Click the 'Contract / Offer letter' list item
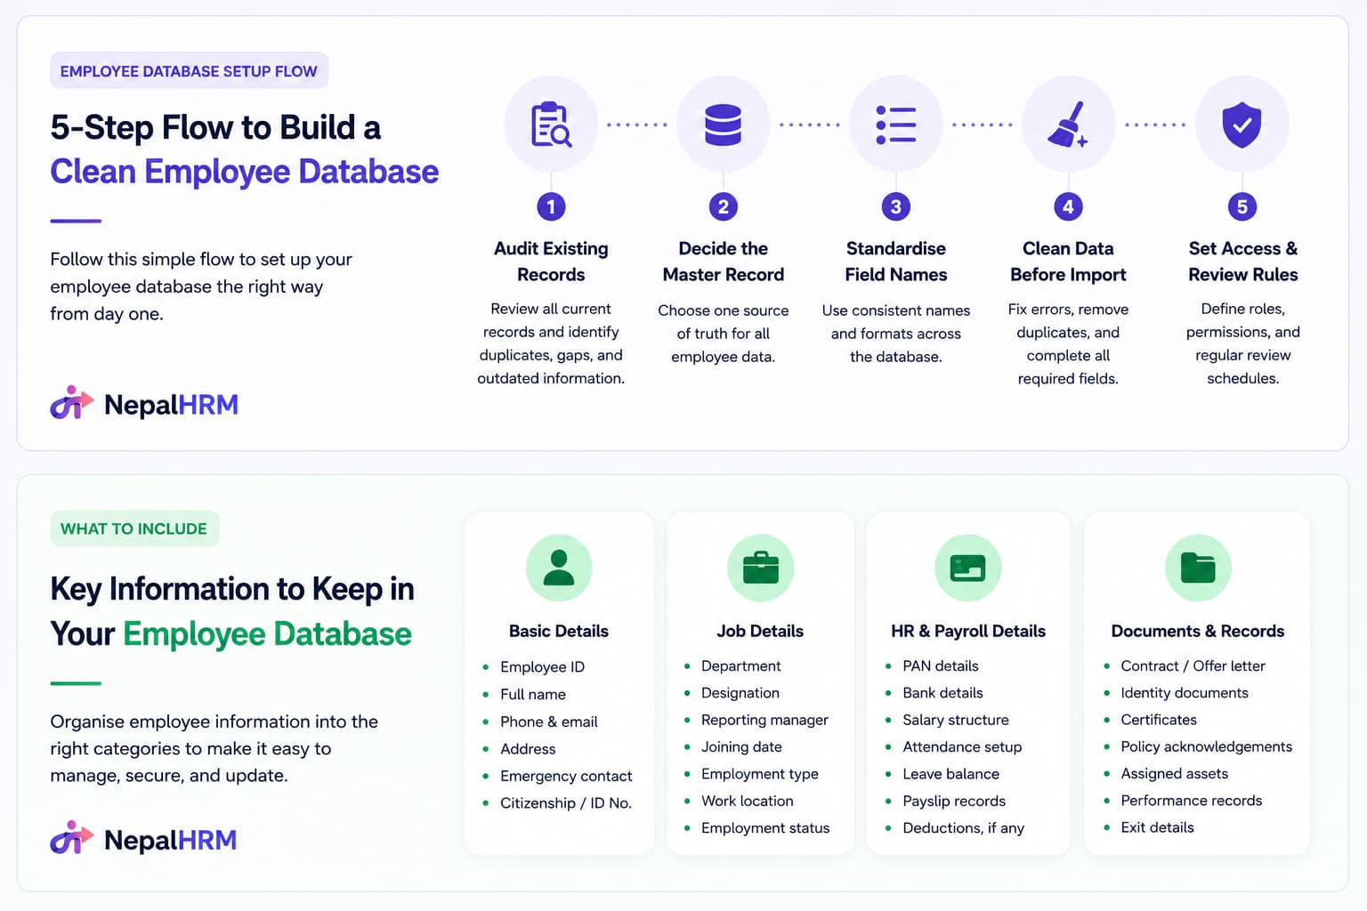 point(1193,665)
